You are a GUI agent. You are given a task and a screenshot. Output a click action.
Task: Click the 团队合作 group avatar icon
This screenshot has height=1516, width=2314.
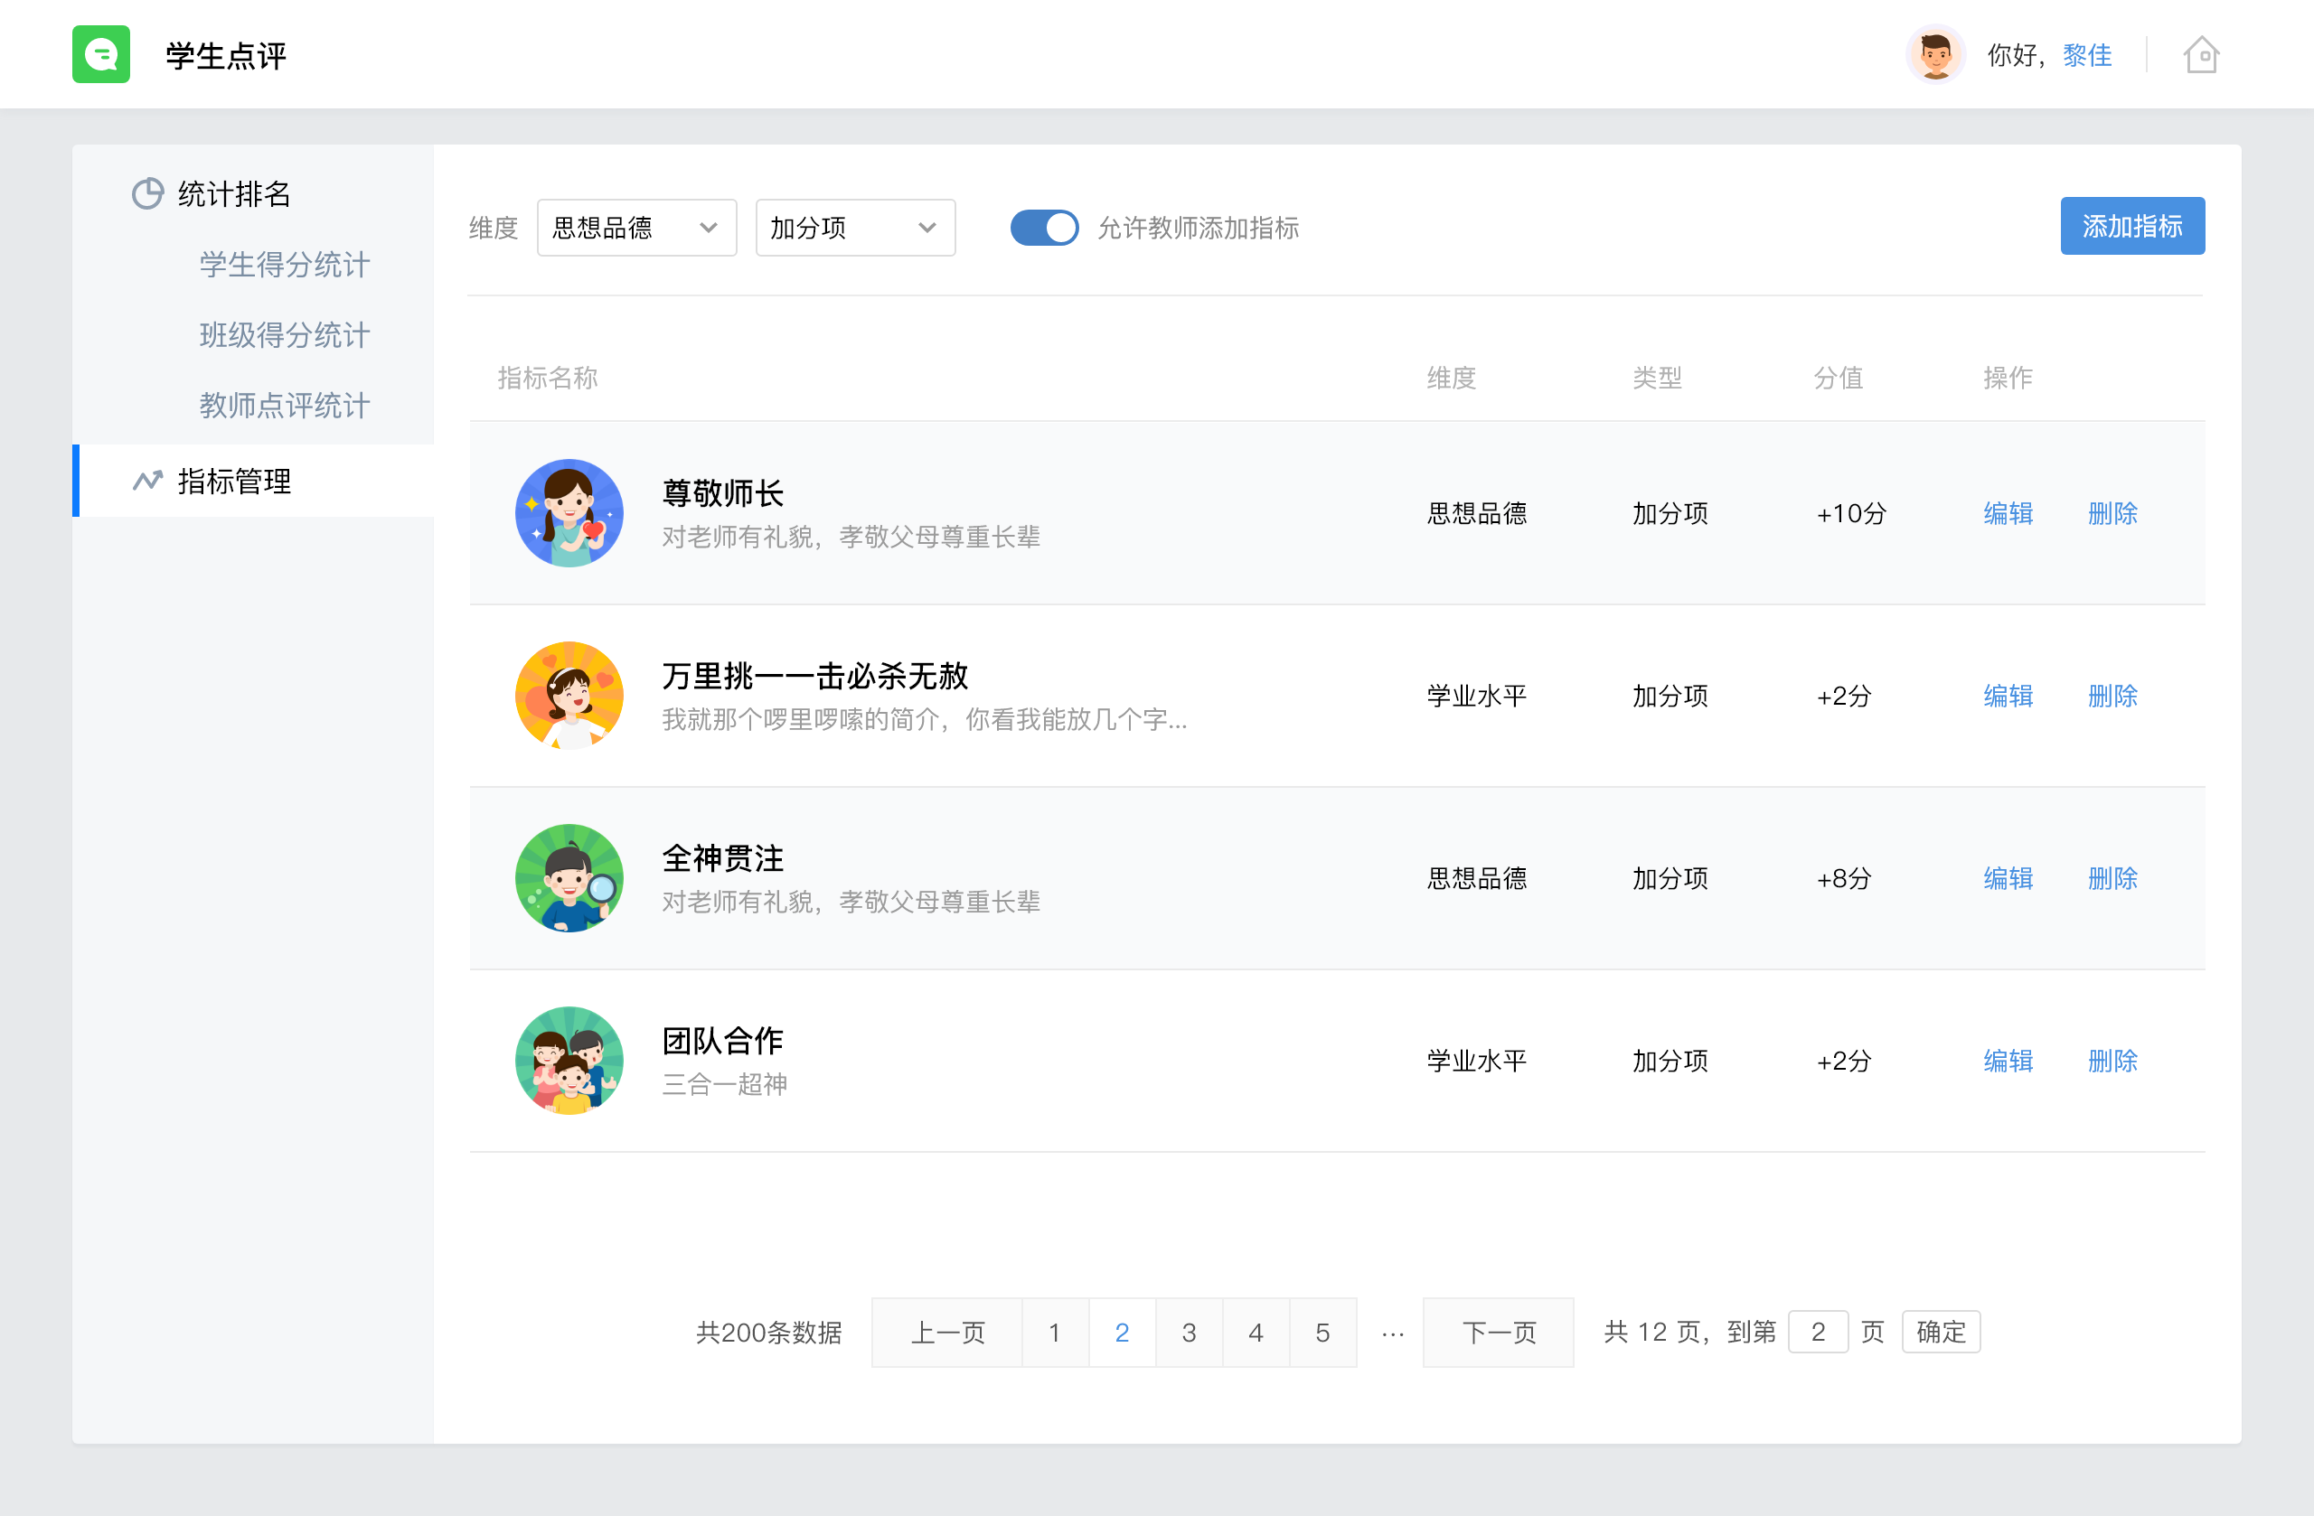569,1061
